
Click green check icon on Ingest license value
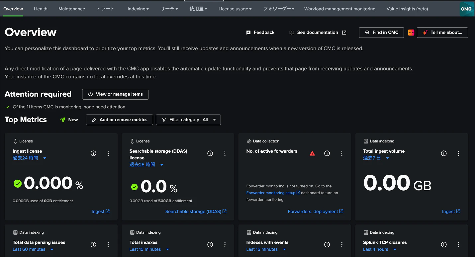click(x=17, y=184)
